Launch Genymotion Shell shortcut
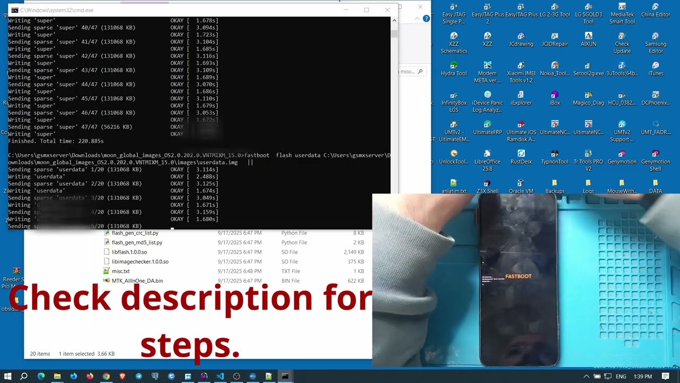The image size is (680, 383). [656, 160]
